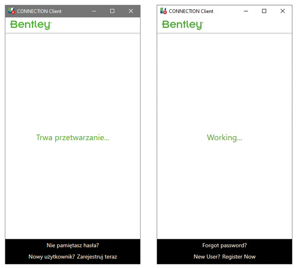The image size is (298, 269).
Task: Close the English CONNECTION Client window
Action: pos(283,11)
